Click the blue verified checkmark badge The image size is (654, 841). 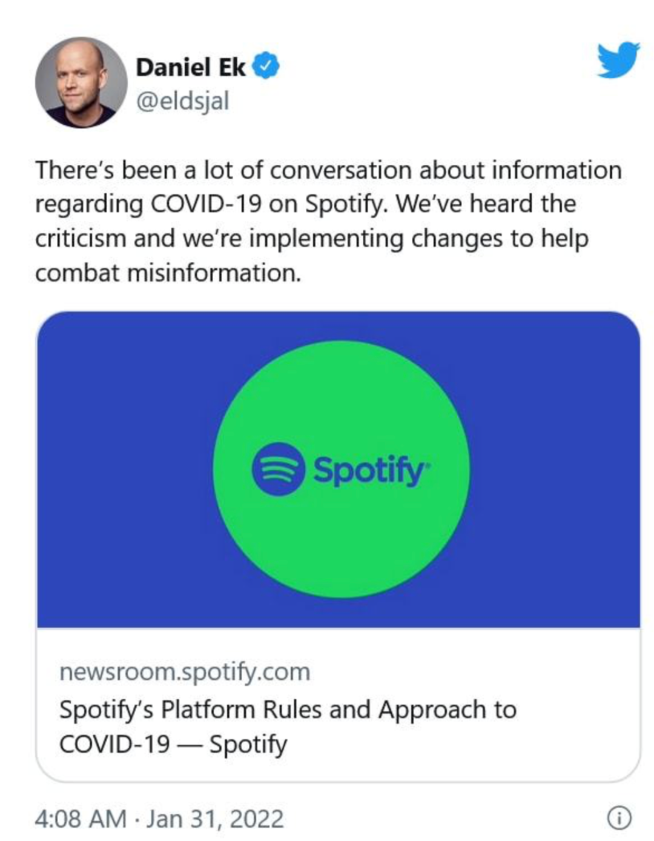[x=265, y=66]
